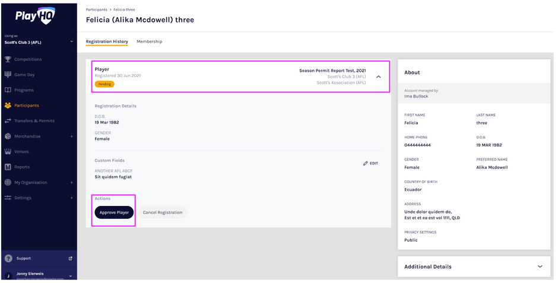Expand the Settings submenu plus
The width and height of the screenshot is (558, 283).
tap(71, 198)
